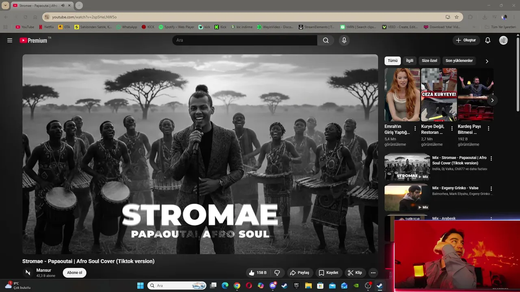Open Tüm Yer İşaretleri folder
Viewport: 520px width, 292px height.
click(500, 27)
